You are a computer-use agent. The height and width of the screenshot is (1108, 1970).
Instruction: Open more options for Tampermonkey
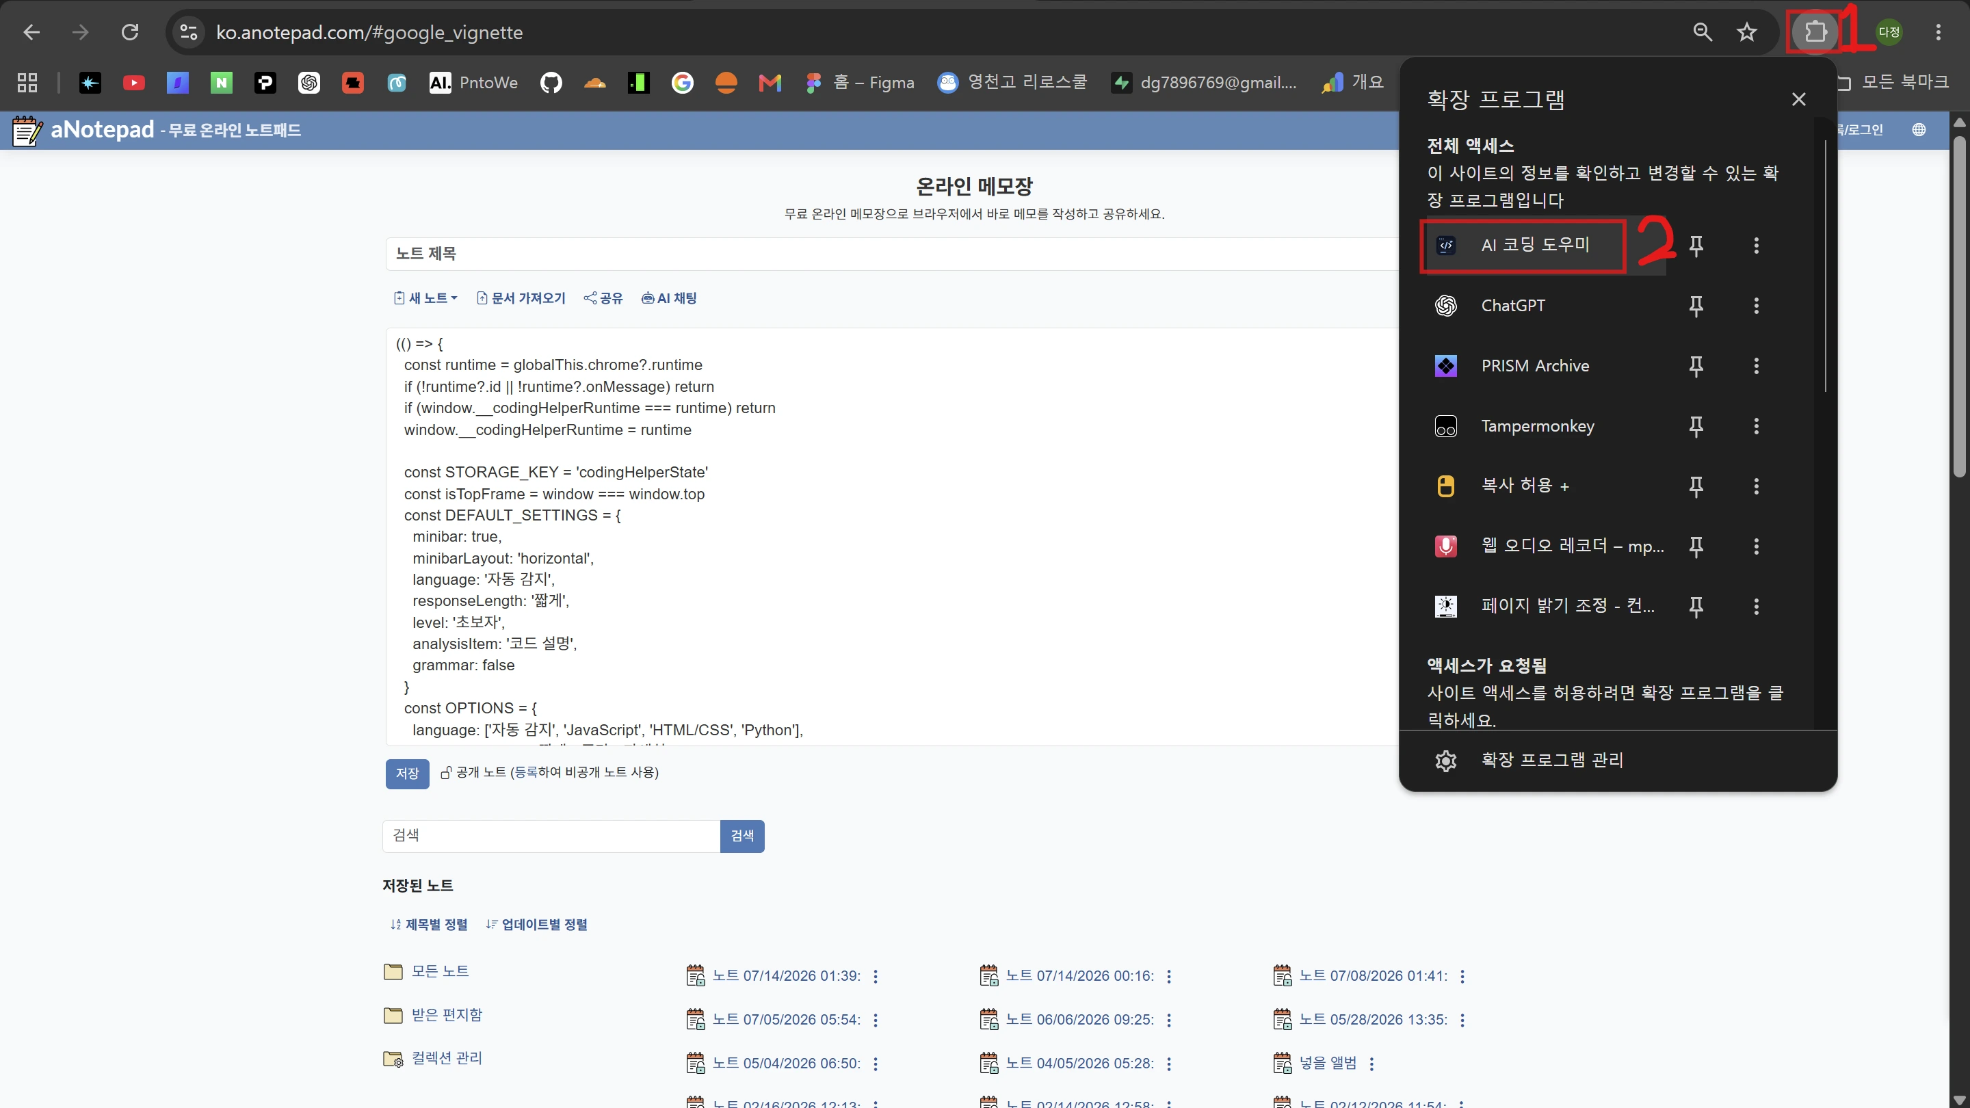pos(1756,426)
